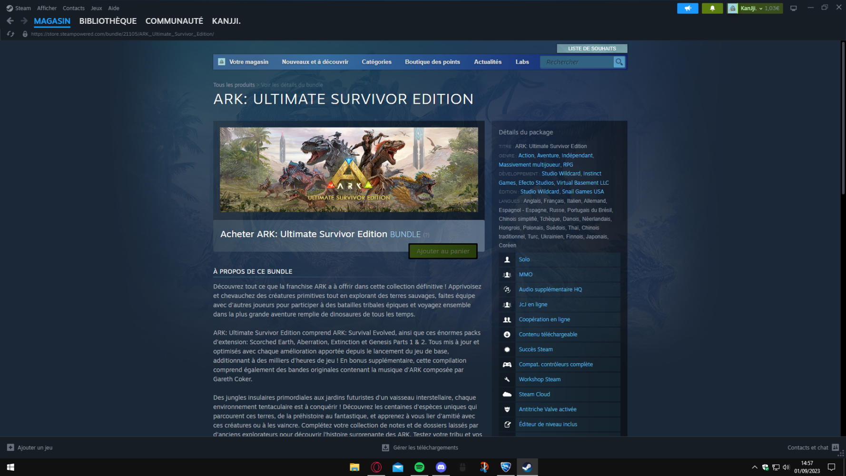Viewport: 846px width, 476px height.
Task: Open the Actualités page
Action: tap(488, 62)
